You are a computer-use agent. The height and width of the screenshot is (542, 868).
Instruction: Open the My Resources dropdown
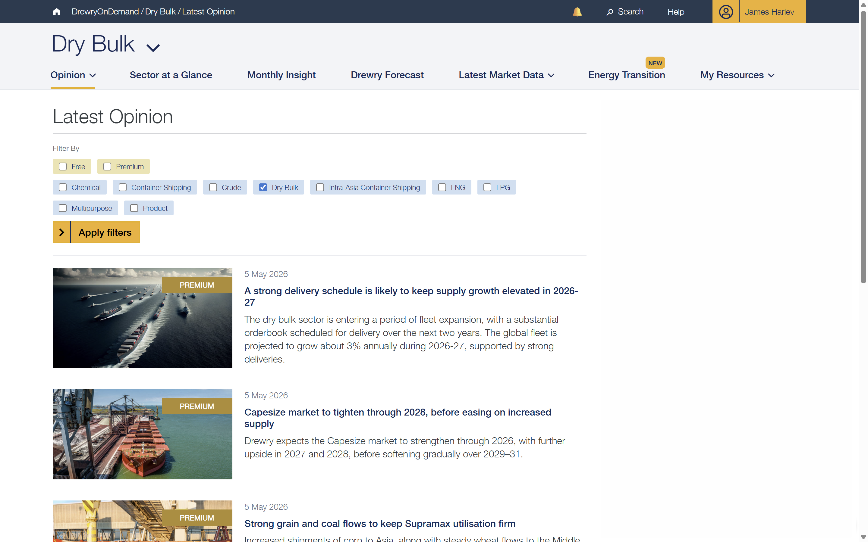point(737,75)
